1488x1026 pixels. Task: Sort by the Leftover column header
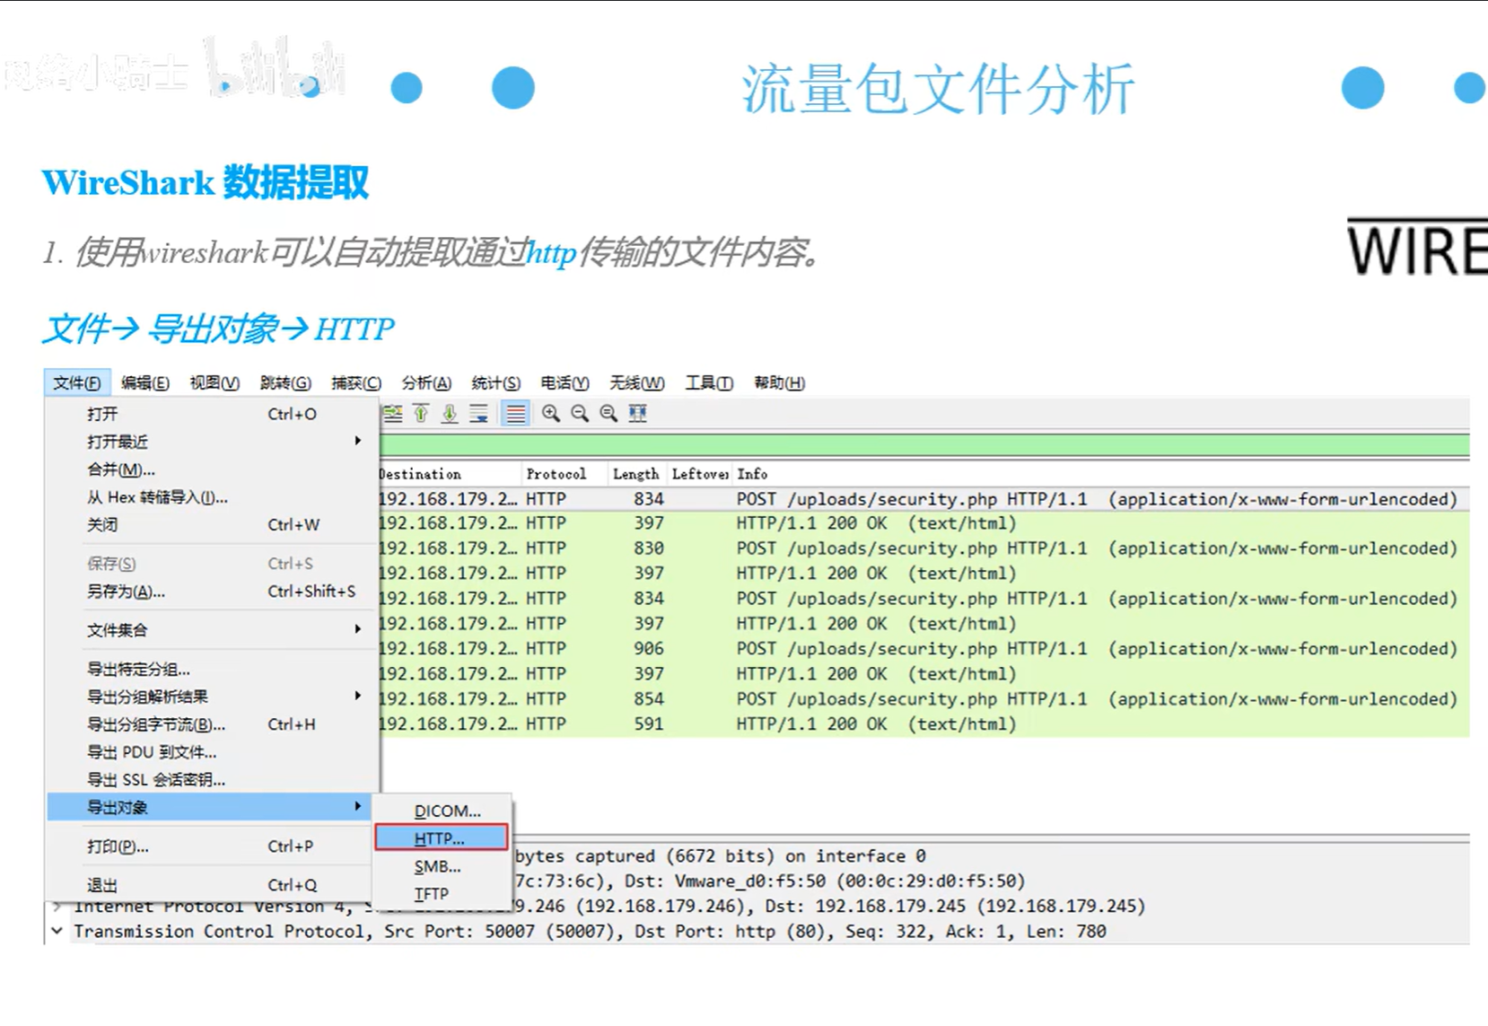(700, 474)
